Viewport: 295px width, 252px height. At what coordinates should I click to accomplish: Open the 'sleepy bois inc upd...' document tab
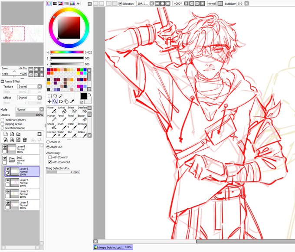[113, 247]
